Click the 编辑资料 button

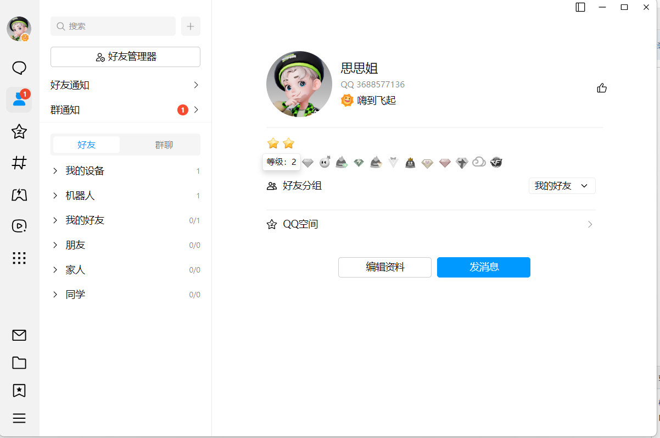[x=385, y=267]
